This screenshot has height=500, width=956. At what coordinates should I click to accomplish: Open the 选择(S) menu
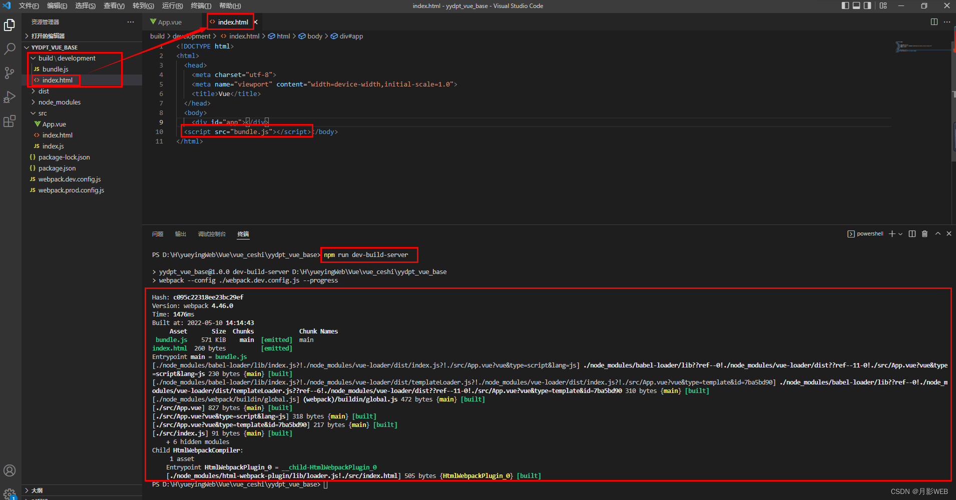(x=86, y=5)
